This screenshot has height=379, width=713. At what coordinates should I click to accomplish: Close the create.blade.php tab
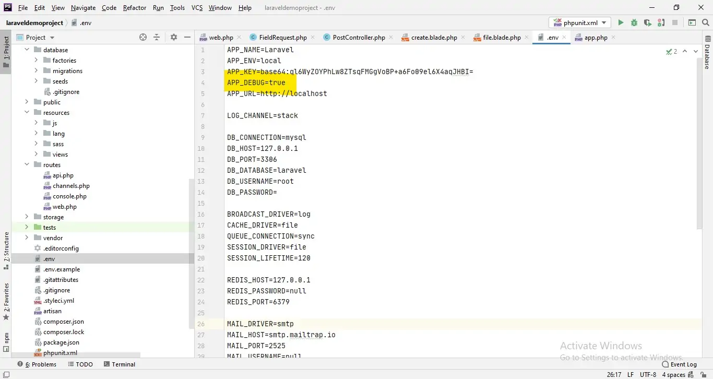[x=463, y=37]
